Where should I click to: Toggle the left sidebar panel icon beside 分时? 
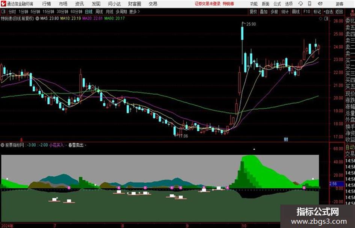pos(3,12)
